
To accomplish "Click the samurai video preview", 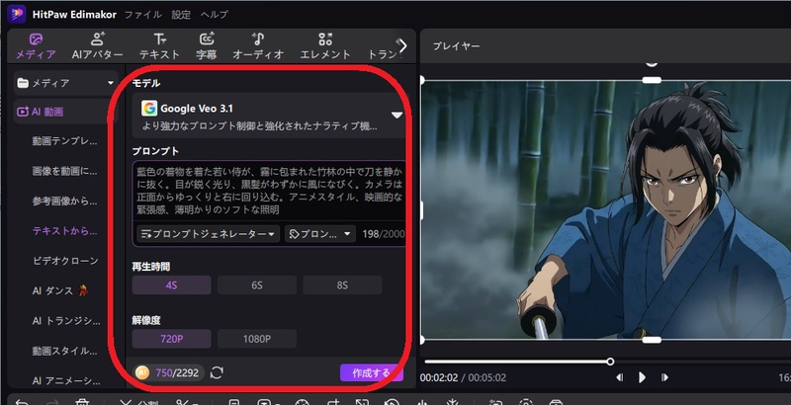I will [606, 209].
